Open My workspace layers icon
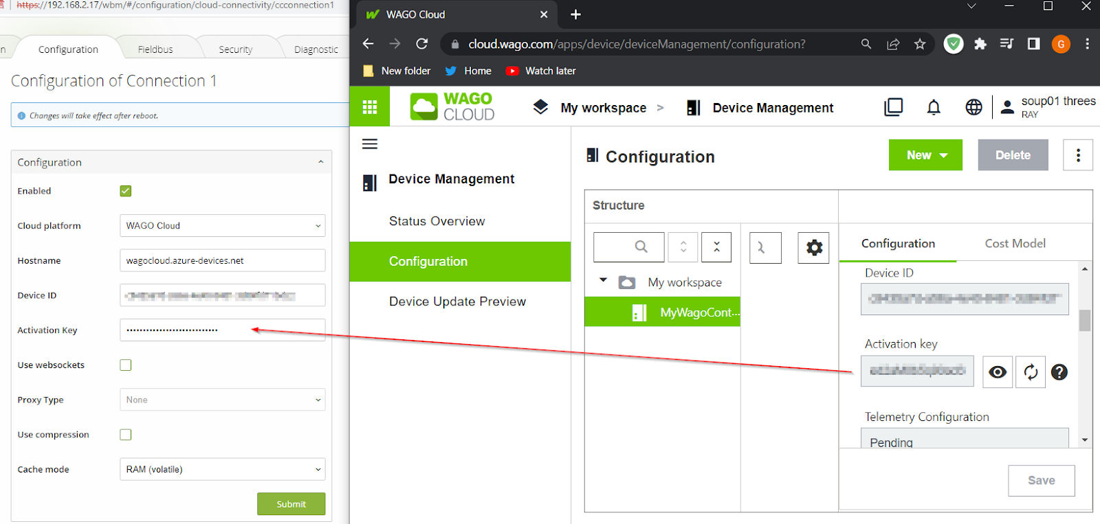The width and height of the screenshot is (1100, 524). pos(540,107)
